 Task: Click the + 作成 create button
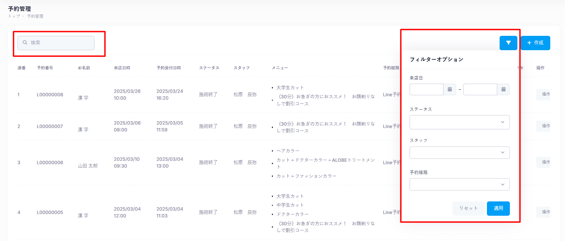click(535, 43)
